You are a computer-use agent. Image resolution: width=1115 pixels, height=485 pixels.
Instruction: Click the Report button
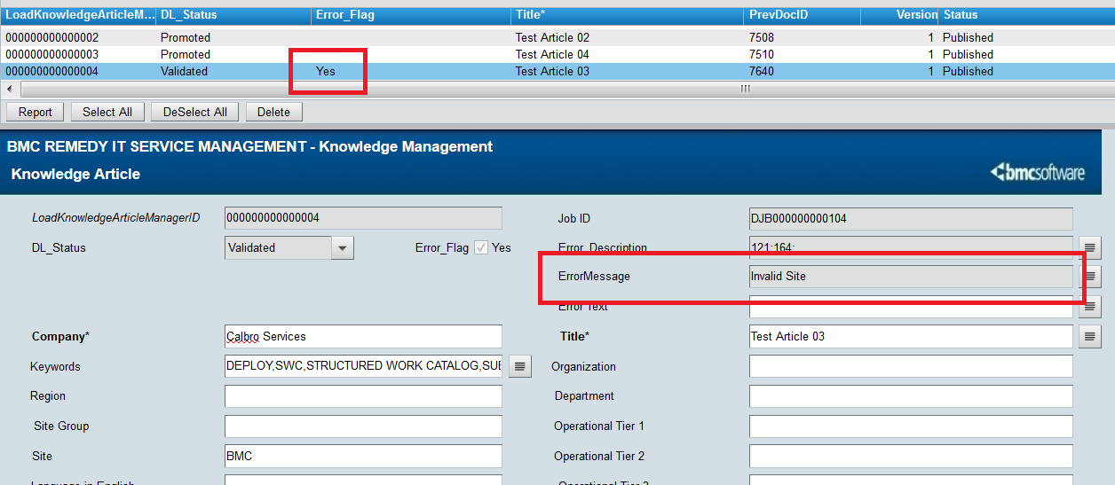point(36,112)
